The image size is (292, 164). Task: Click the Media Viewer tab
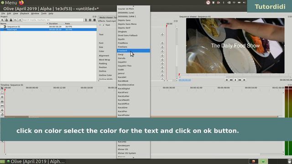pyautogui.click(x=108, y=17)
